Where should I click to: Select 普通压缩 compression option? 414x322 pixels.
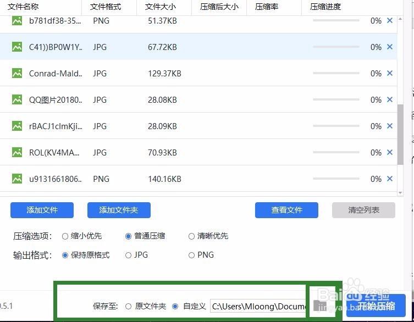point(128,236)
